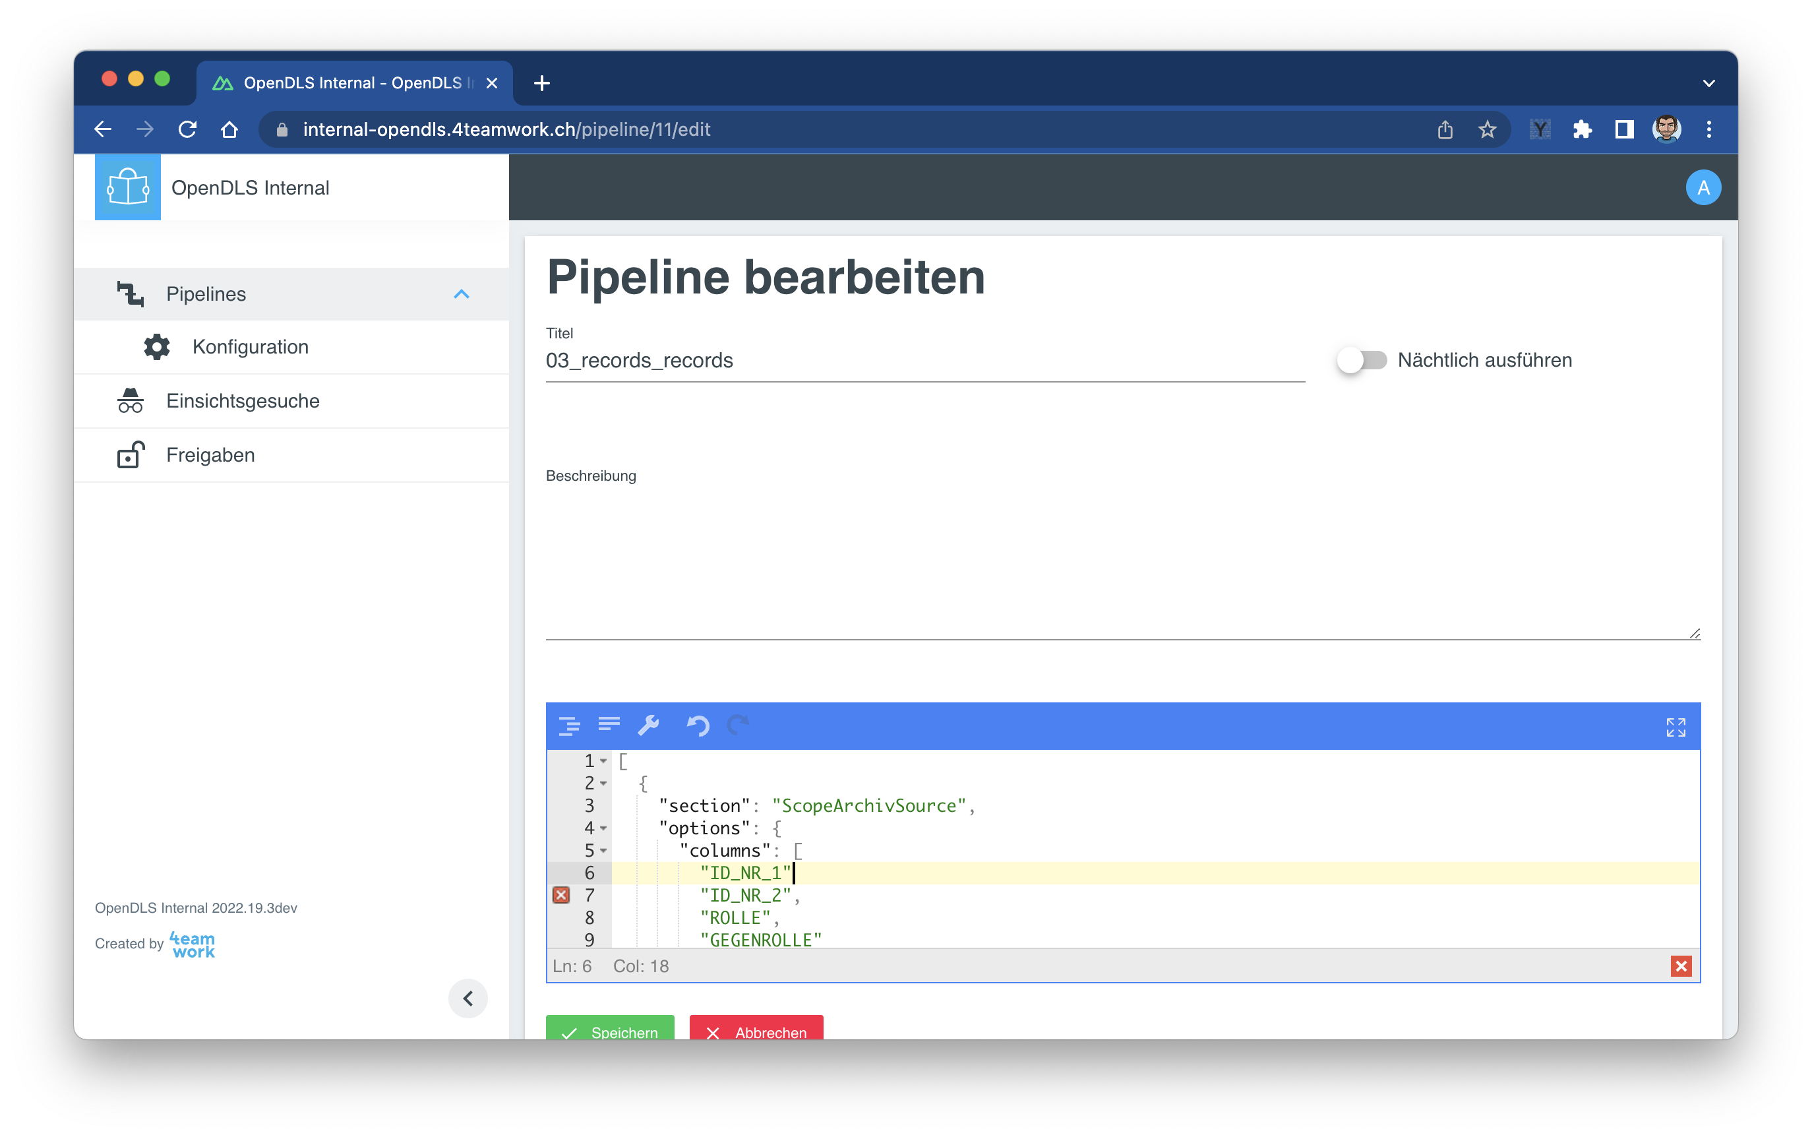Image resolution: width=1812 pixels, height=1137 pixels.
Task: Click the Titel input field
Action: (925, 361)
